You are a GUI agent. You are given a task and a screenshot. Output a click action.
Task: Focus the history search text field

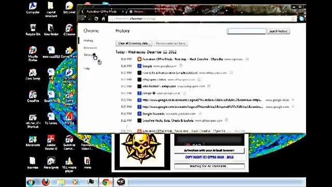246,31
